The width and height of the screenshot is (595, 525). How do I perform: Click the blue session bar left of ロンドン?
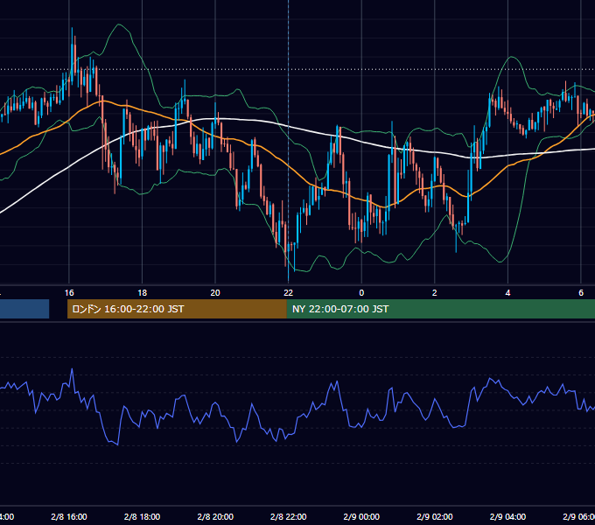coord(24,309)
